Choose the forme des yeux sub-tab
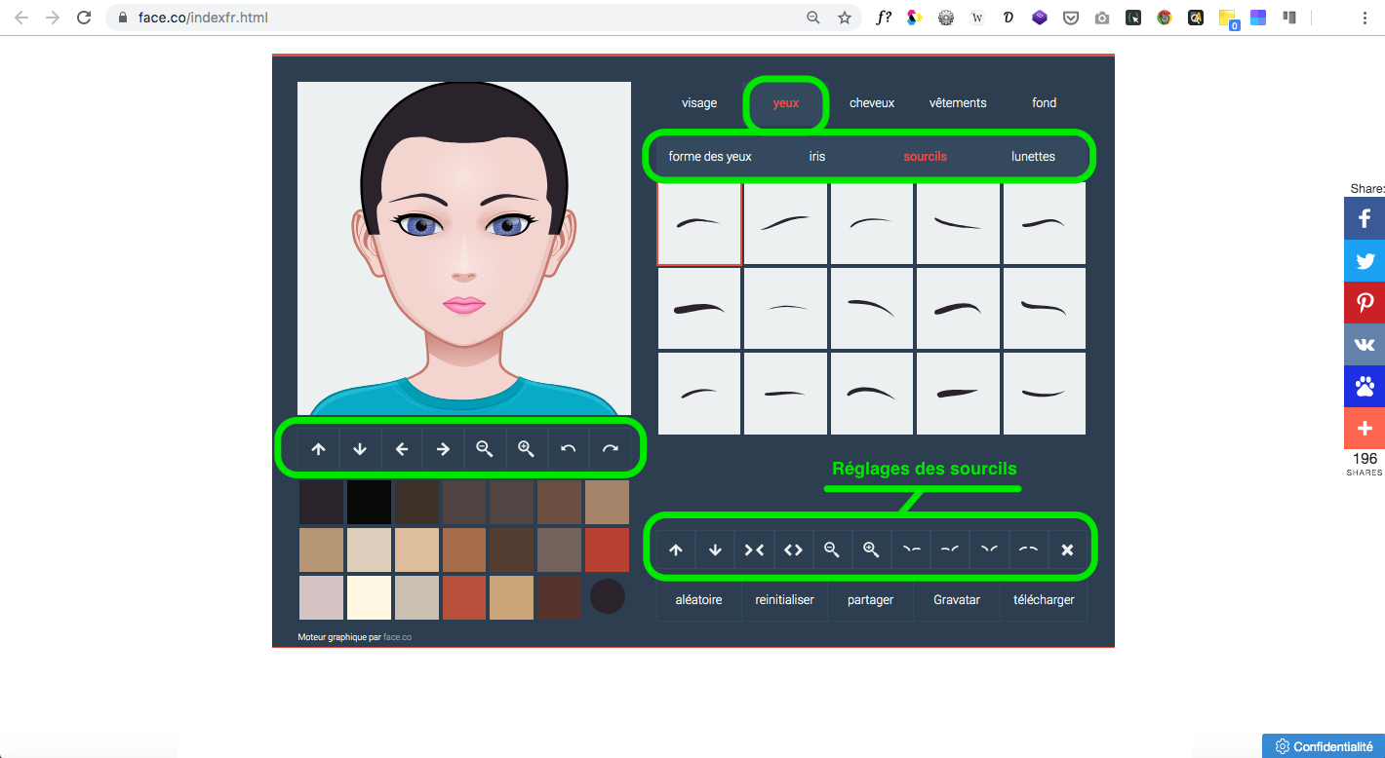The image size is (1385, 758). [710, 156]
